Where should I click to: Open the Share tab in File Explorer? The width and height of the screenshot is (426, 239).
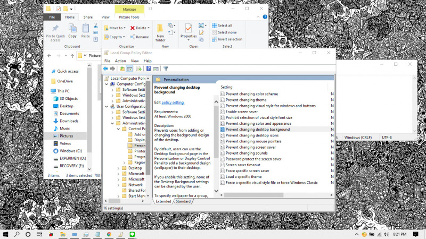click(x=88, y=17)
